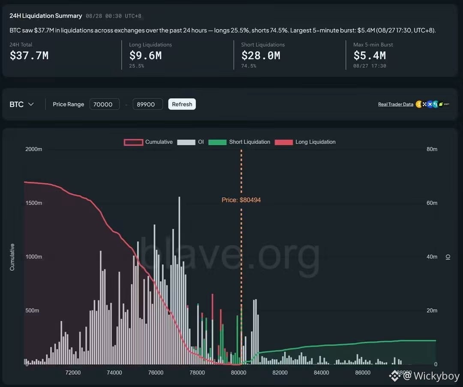Viewport: 463px width, 387px height.
Task: Toggle the Short Liquidation legend series
Action: point(239,142)
